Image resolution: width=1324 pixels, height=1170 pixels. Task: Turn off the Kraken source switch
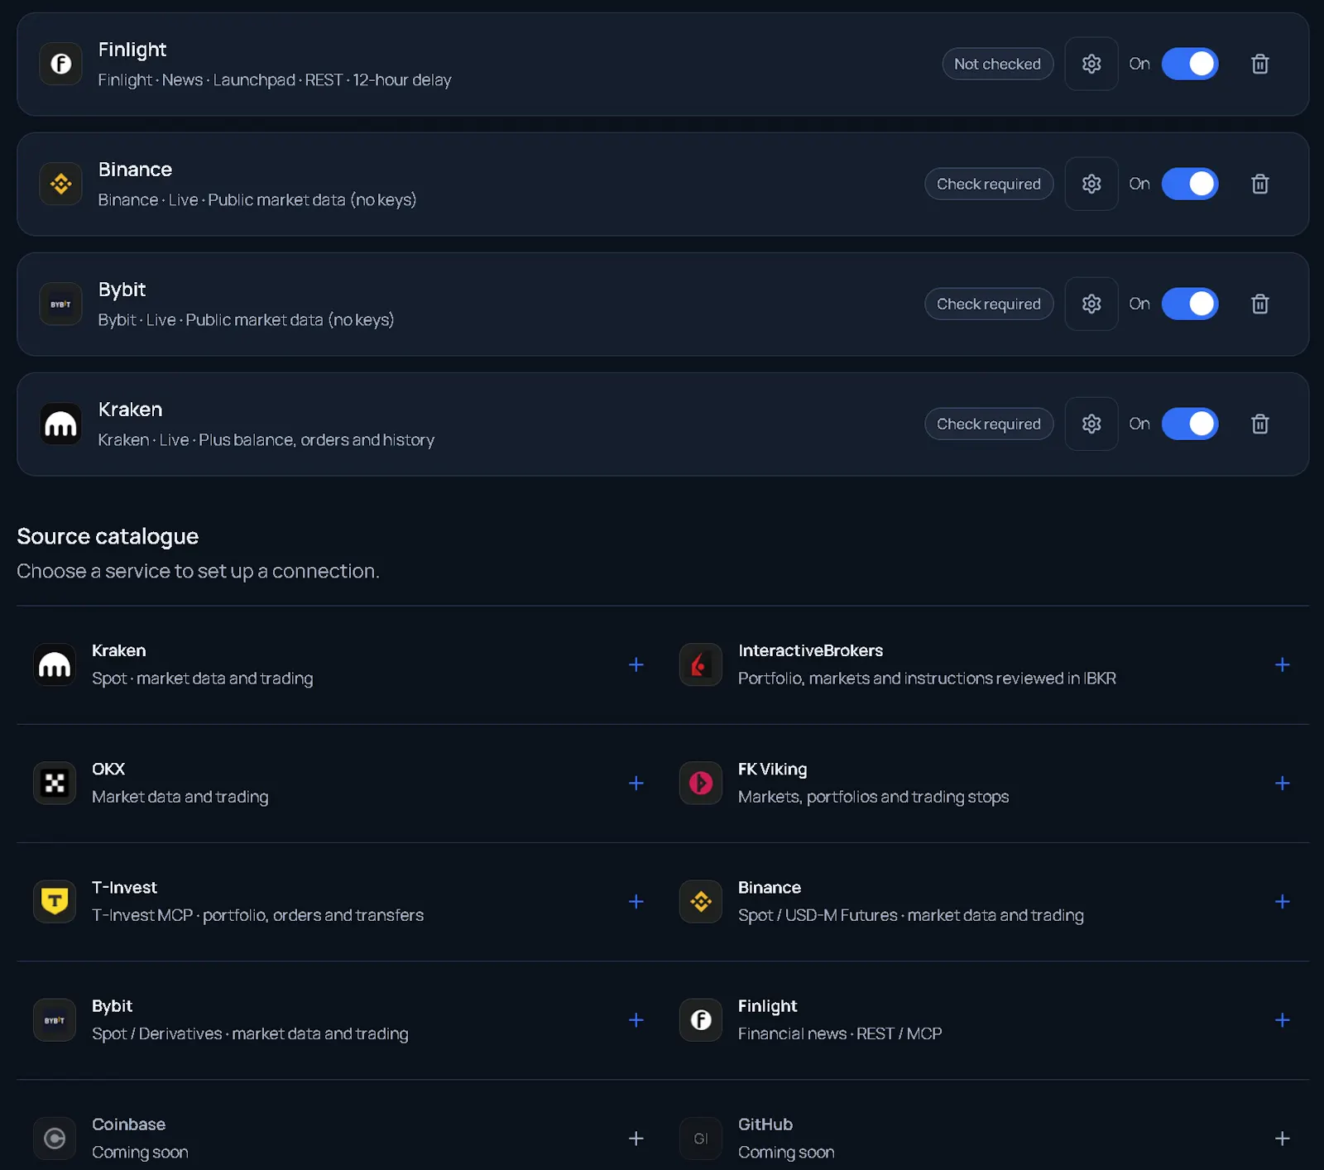click(x=1189, y=424)
